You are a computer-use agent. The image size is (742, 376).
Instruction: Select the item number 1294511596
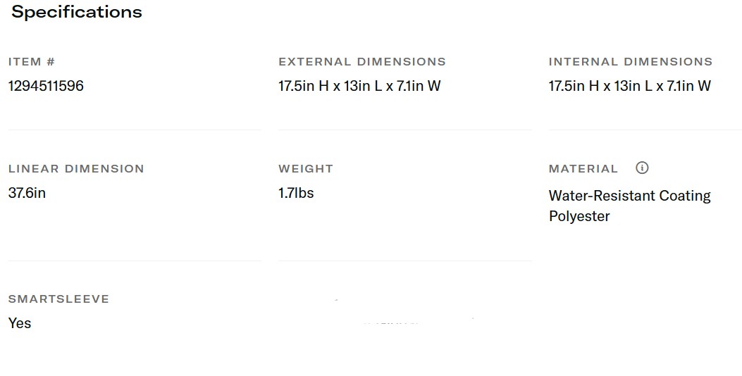46,86
